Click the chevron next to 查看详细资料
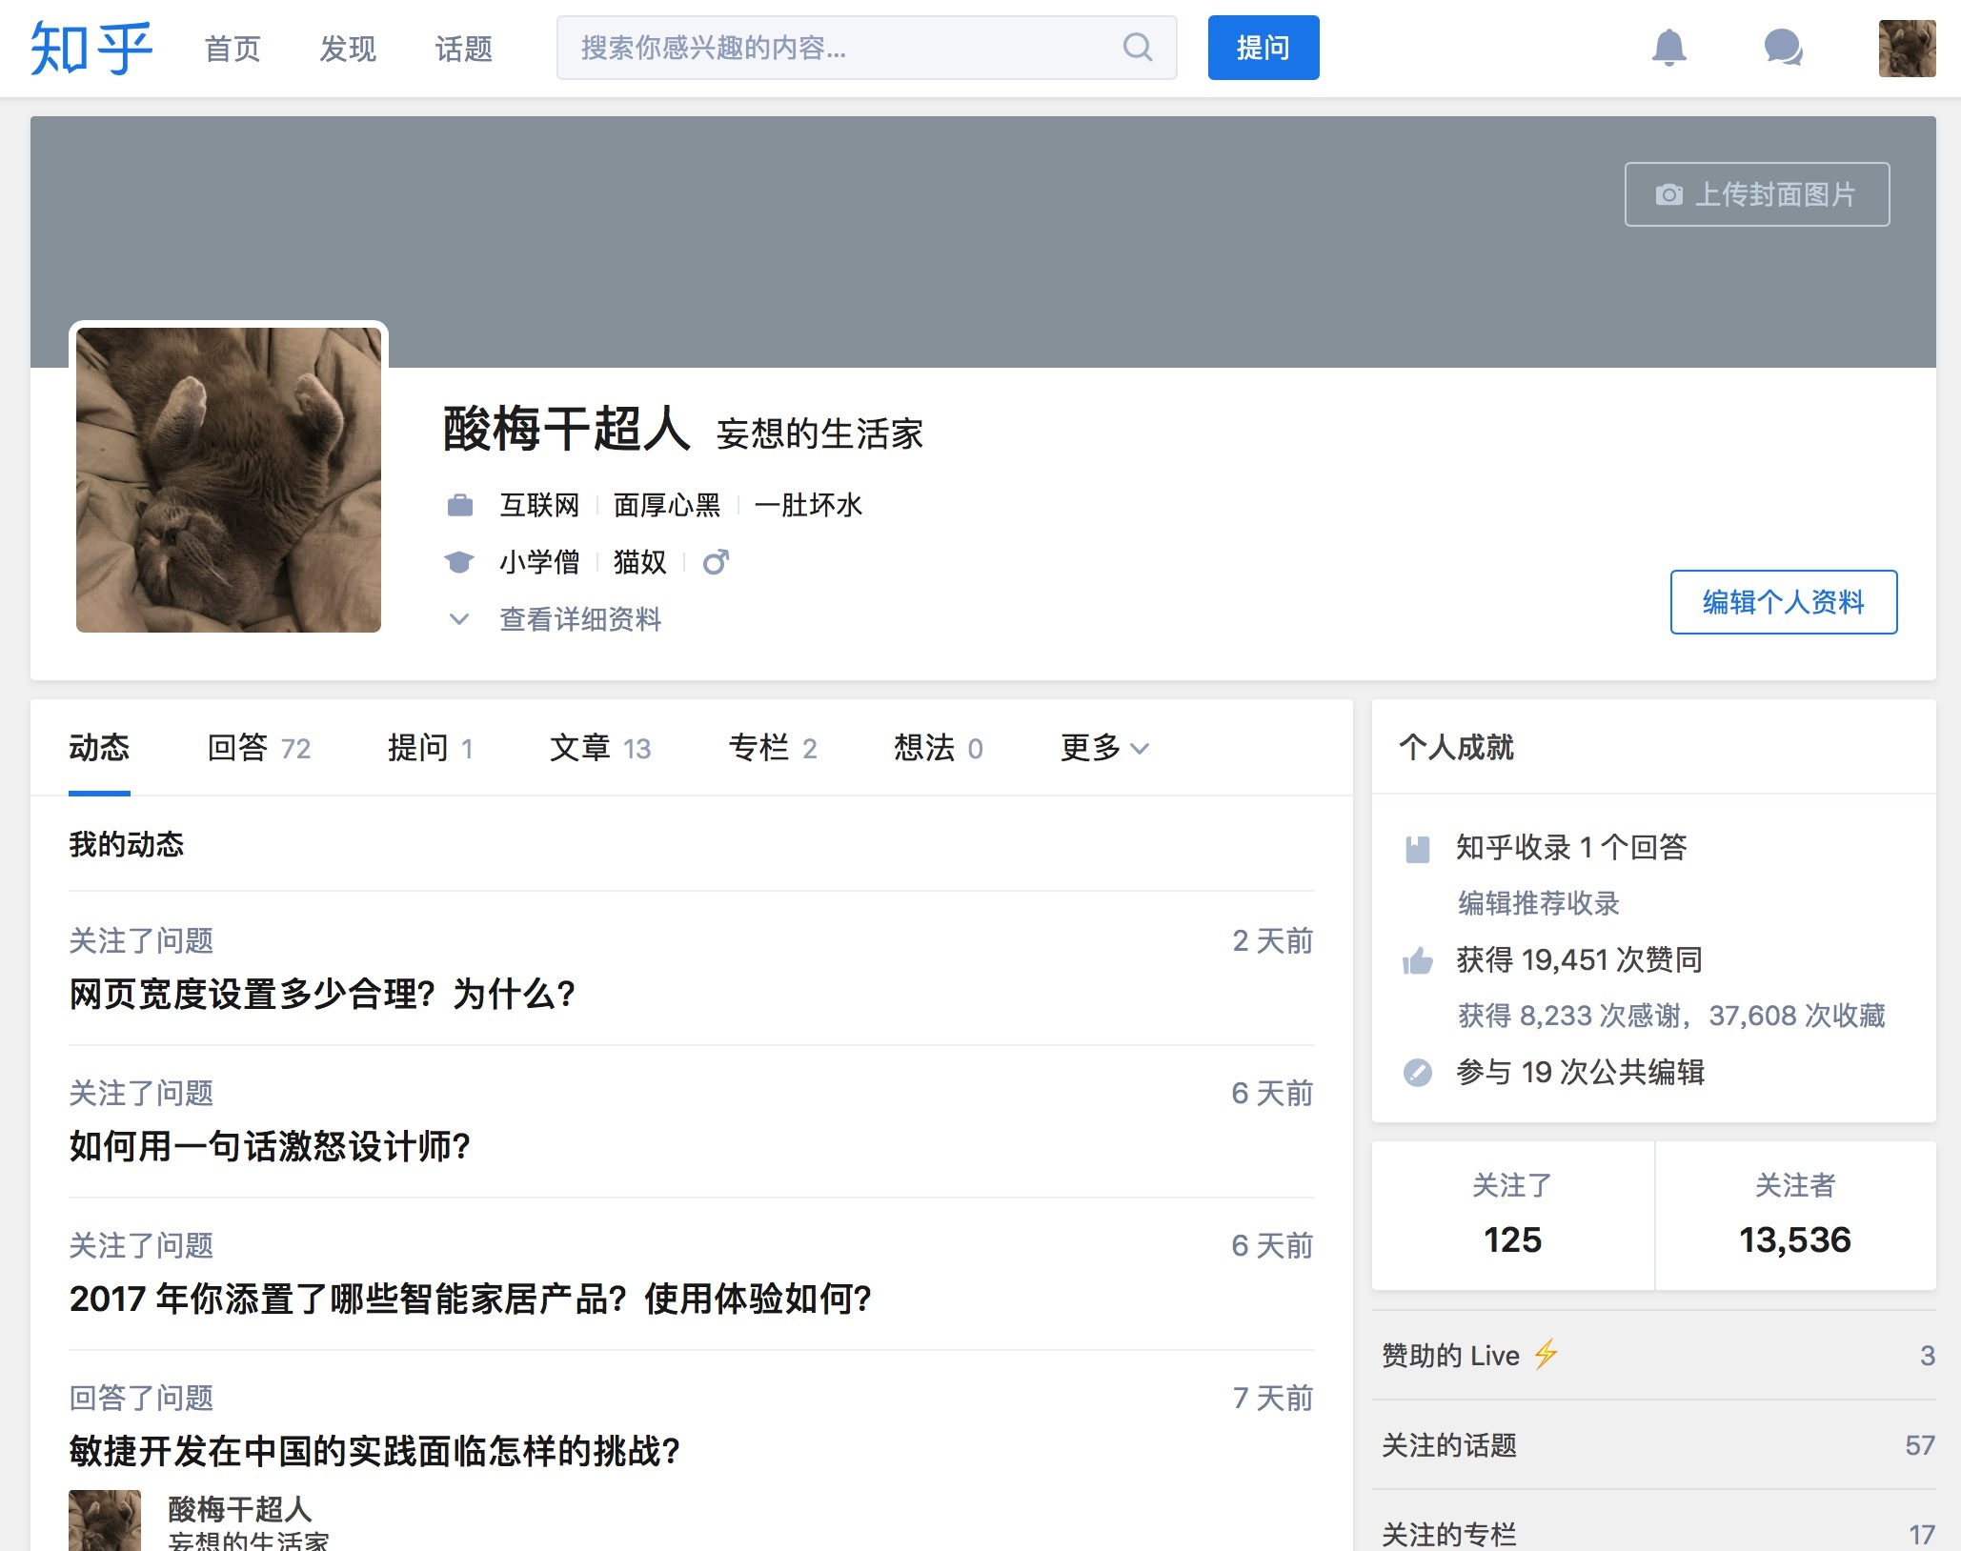This screenshot has width=1961, height=1551. point(459,619)
